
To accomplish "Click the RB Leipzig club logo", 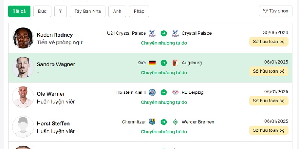I will (x=175, y=92).
